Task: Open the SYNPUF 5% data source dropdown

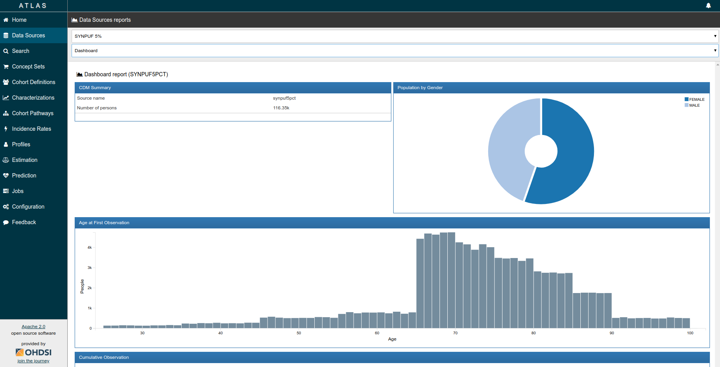Action: coord(394,36)
